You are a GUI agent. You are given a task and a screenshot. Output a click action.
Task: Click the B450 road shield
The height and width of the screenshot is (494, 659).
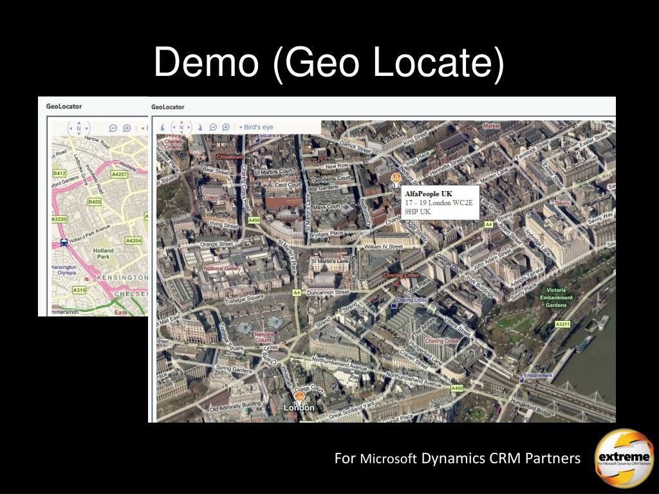pos(95,201)
